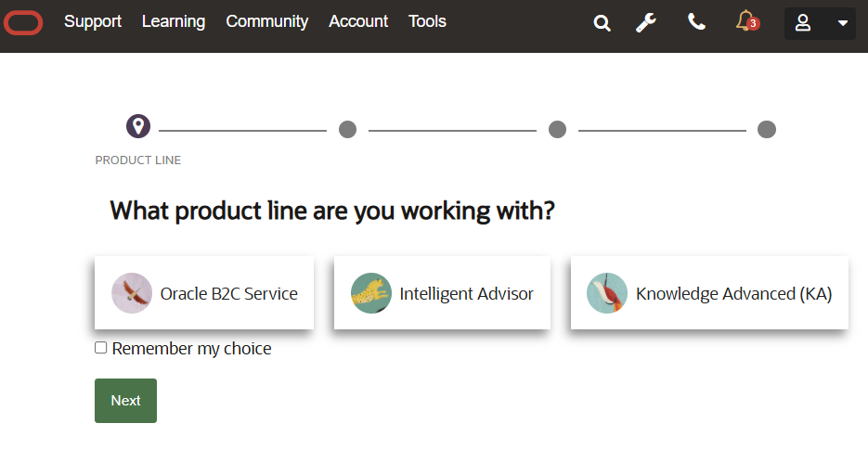The height and width of the screenshot is (462, 868).
Task: Click the Oracle logo icon
Action: point(23,22)
